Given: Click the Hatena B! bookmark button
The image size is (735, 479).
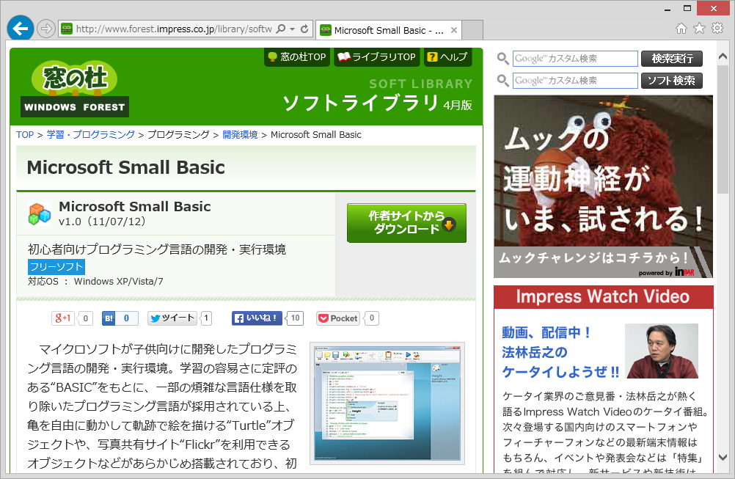Looking at the screenshot, I should pos(109,318).
